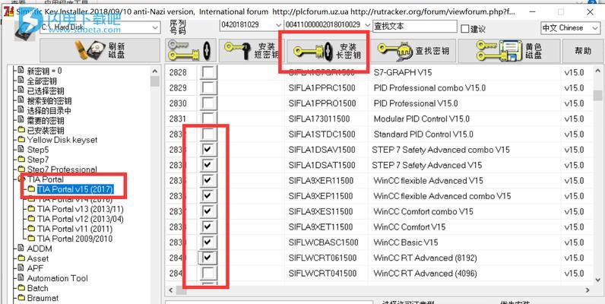Select the Yellow Disk keyset tree item
This screenshot has height=304, width=605.
(62, 140)
